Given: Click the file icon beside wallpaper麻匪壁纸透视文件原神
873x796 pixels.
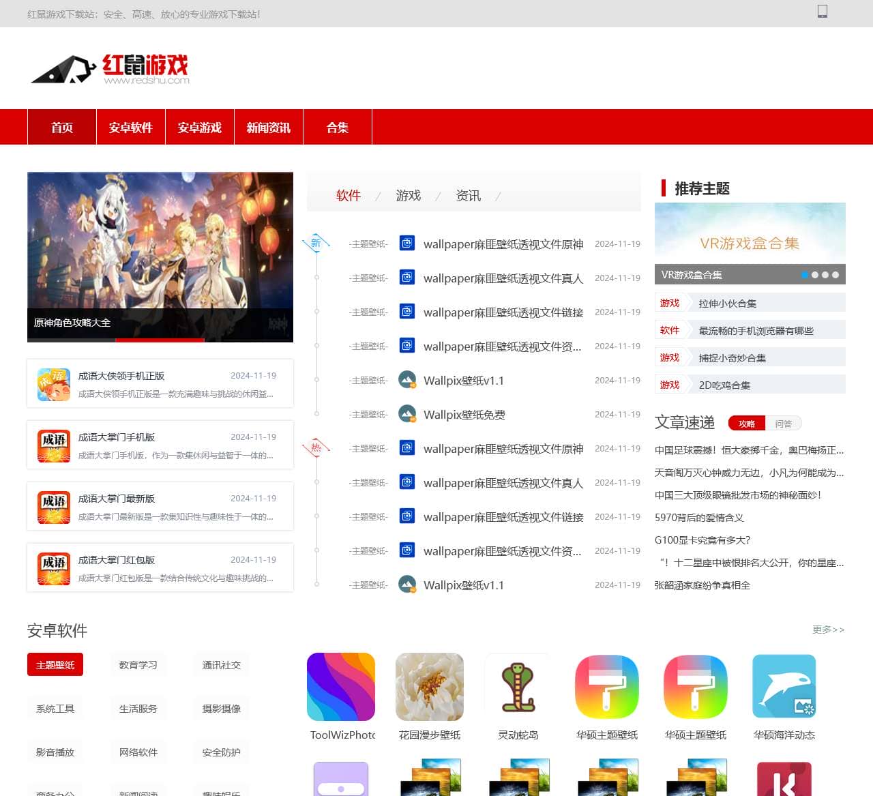Looking at the screenshot, I should click(x=407, y=244).
